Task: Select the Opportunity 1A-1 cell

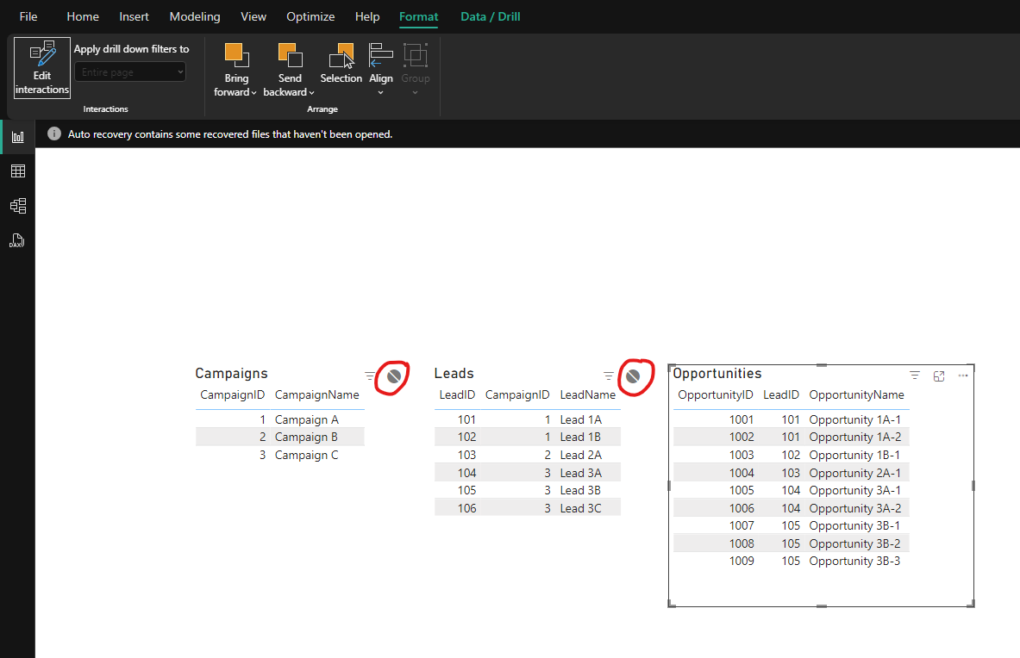Action: pos(854,419)
